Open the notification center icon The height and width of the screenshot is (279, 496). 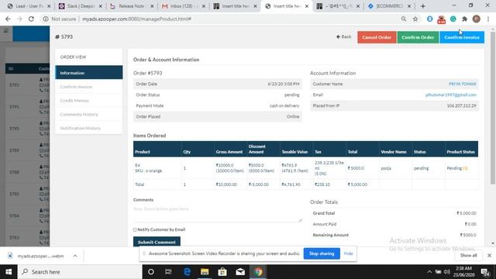coord(484,272)
